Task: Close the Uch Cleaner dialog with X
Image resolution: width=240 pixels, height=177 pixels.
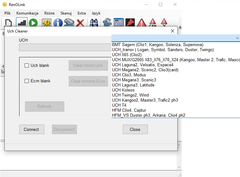Action: [x=173, y=31]
